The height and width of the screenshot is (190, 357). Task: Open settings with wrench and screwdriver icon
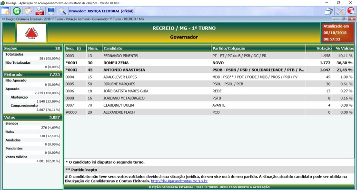340,11
